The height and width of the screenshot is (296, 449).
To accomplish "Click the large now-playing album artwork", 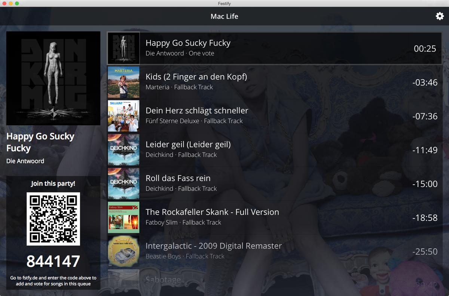I will 53,78.
